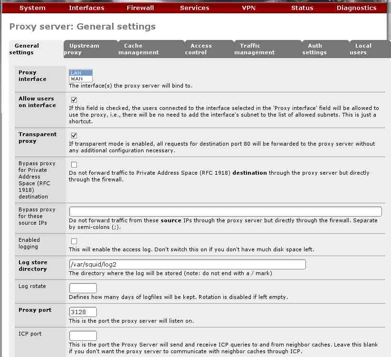Viewport: 391px width, 357px height.
Task: Open the Traffic management tab
Action: tap(254, 49)
